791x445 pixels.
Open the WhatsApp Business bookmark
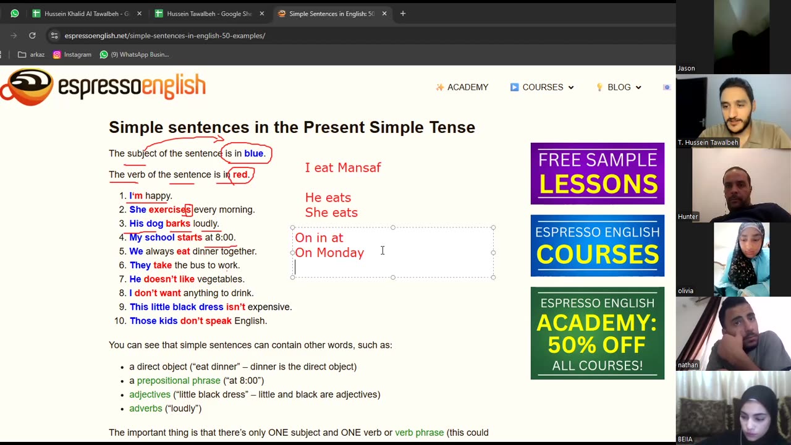tap(134, 54)
